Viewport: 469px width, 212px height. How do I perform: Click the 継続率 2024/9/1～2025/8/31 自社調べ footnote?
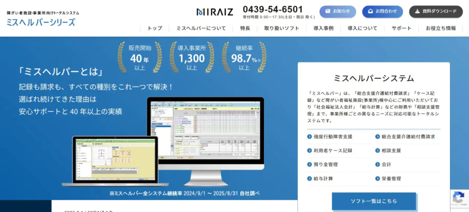[185, 193]
